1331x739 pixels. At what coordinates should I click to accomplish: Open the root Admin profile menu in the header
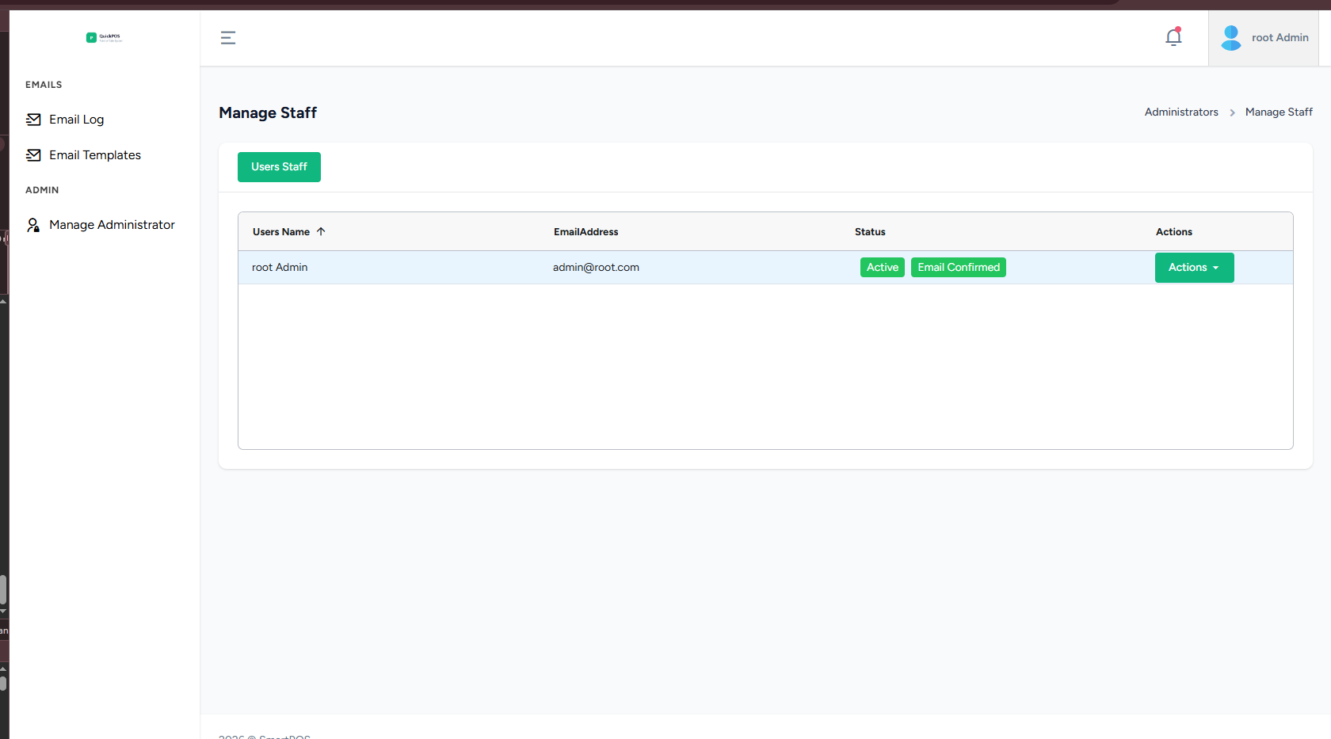click(x=1280, y=38)
